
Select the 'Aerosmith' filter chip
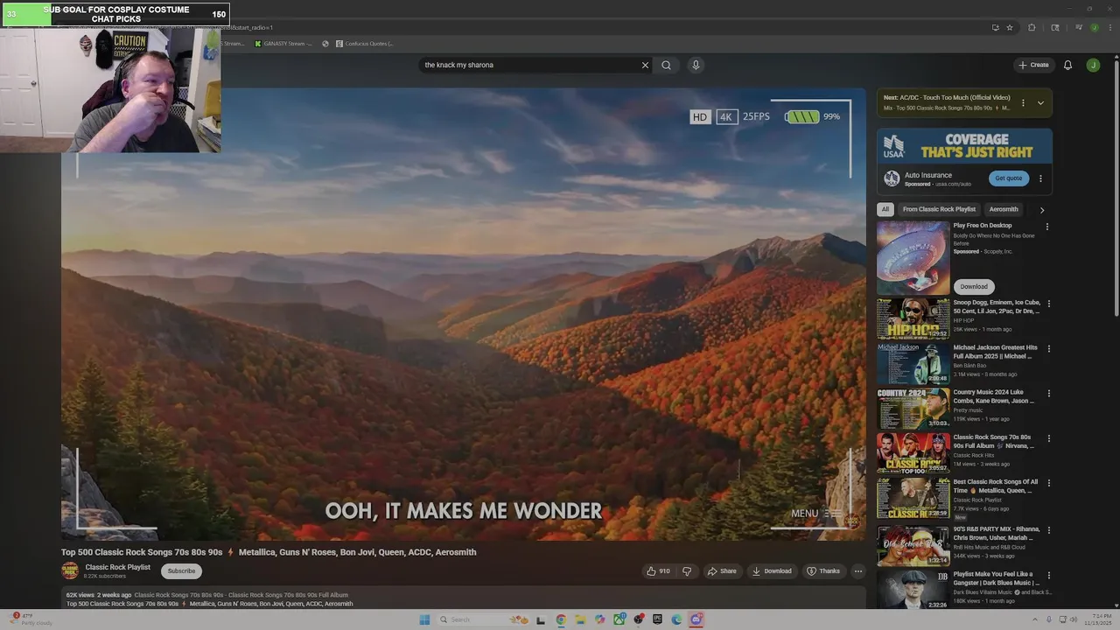1004,209
